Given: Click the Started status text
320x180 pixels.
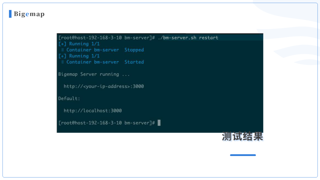Looking at the screenshot, I should [x=134, y=62].
